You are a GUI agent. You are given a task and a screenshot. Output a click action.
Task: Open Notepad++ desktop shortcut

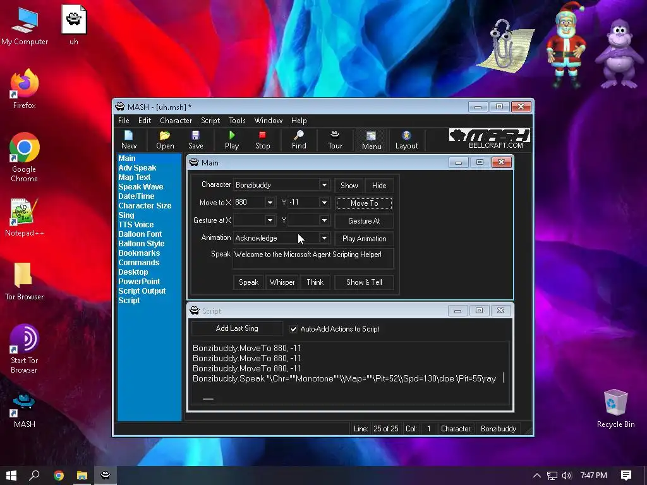click(25, 218)
